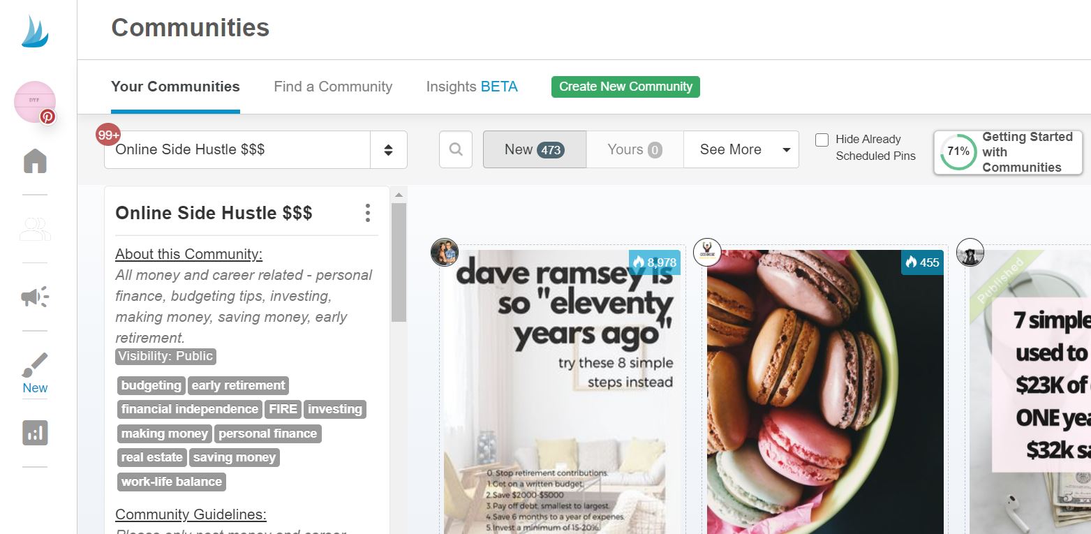Click the Tailwind sail logo
This screenshot has height=534, width=1091.
[x=35, y=31]
